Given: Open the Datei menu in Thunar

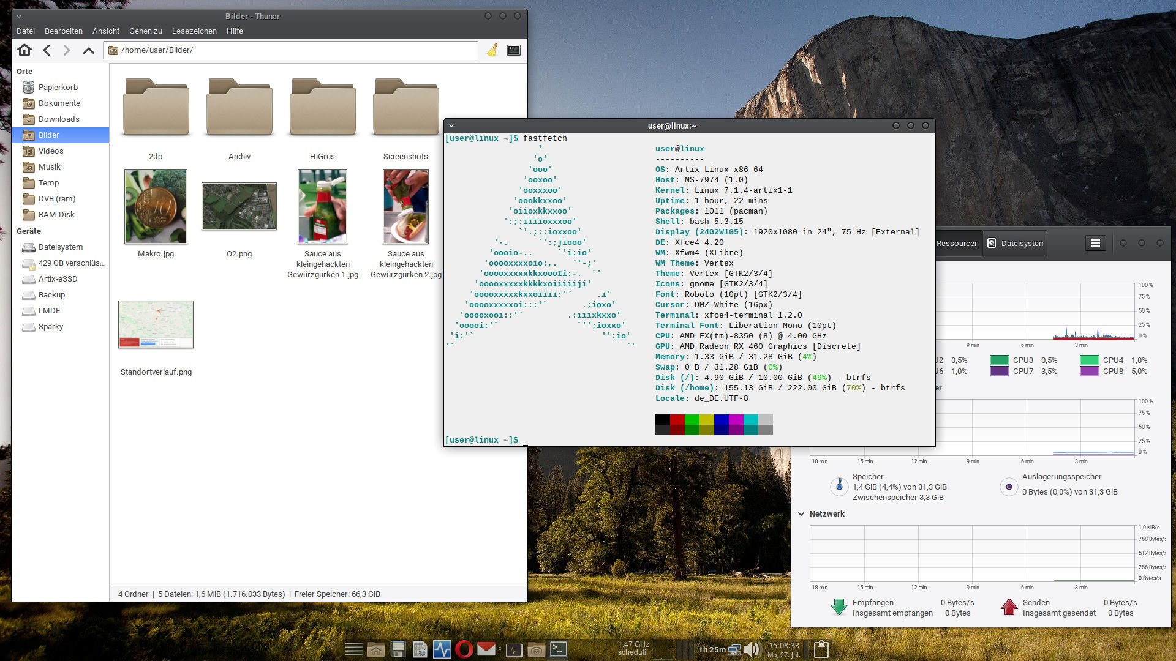Looking at the screenshot, I should tap(26, 31).
